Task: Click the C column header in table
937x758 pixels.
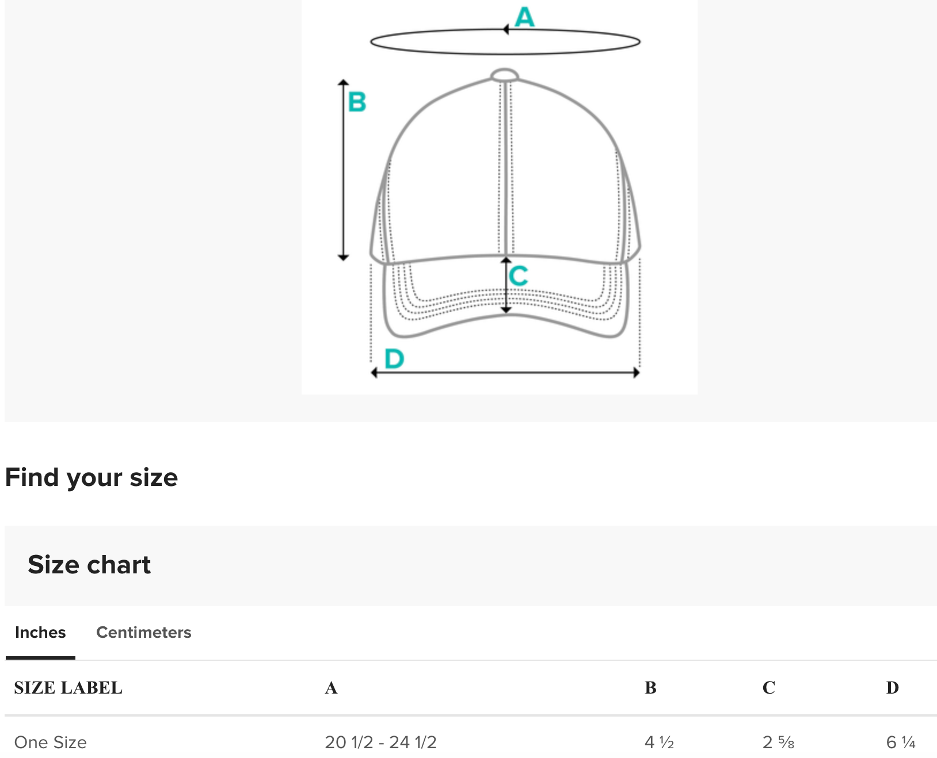Action: click(x=768, y=688)
